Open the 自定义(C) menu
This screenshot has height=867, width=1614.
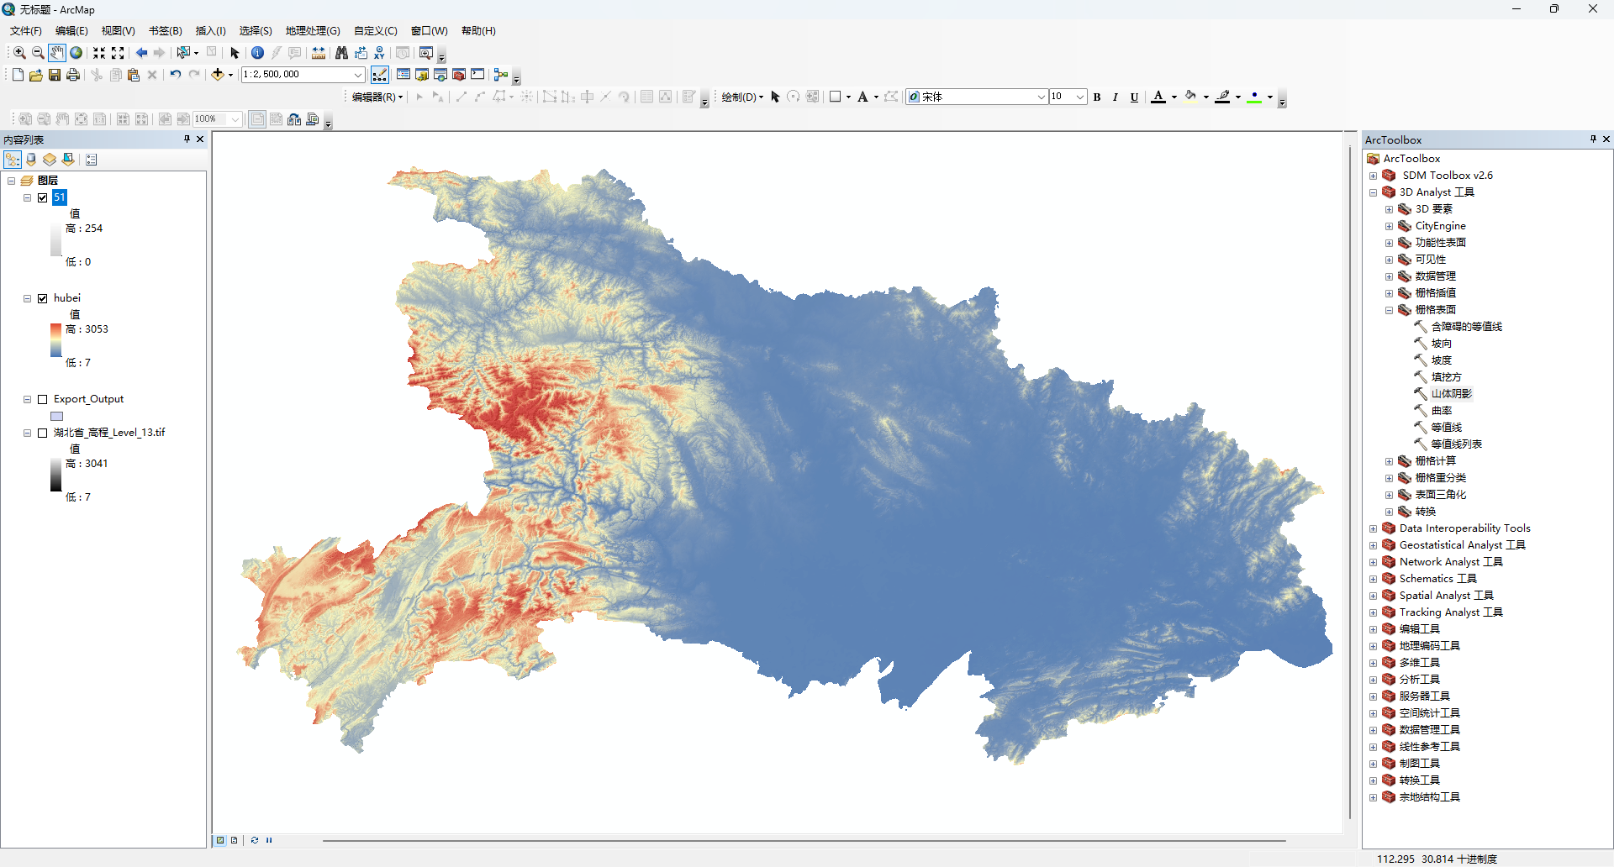tap(376, 31)
